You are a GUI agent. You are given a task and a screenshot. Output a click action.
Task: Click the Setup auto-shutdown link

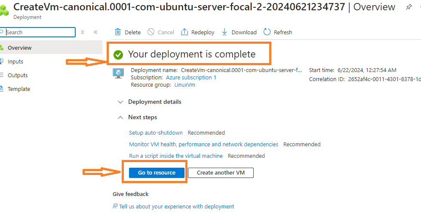156,133
